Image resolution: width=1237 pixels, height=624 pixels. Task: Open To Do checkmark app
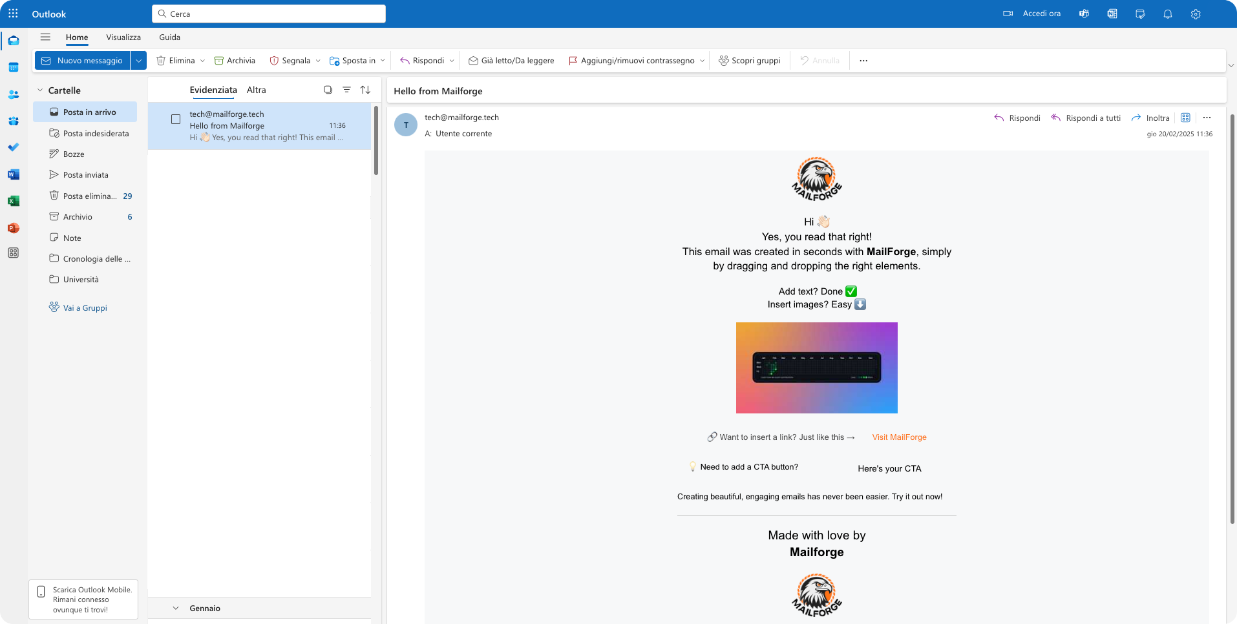[14, 147]
